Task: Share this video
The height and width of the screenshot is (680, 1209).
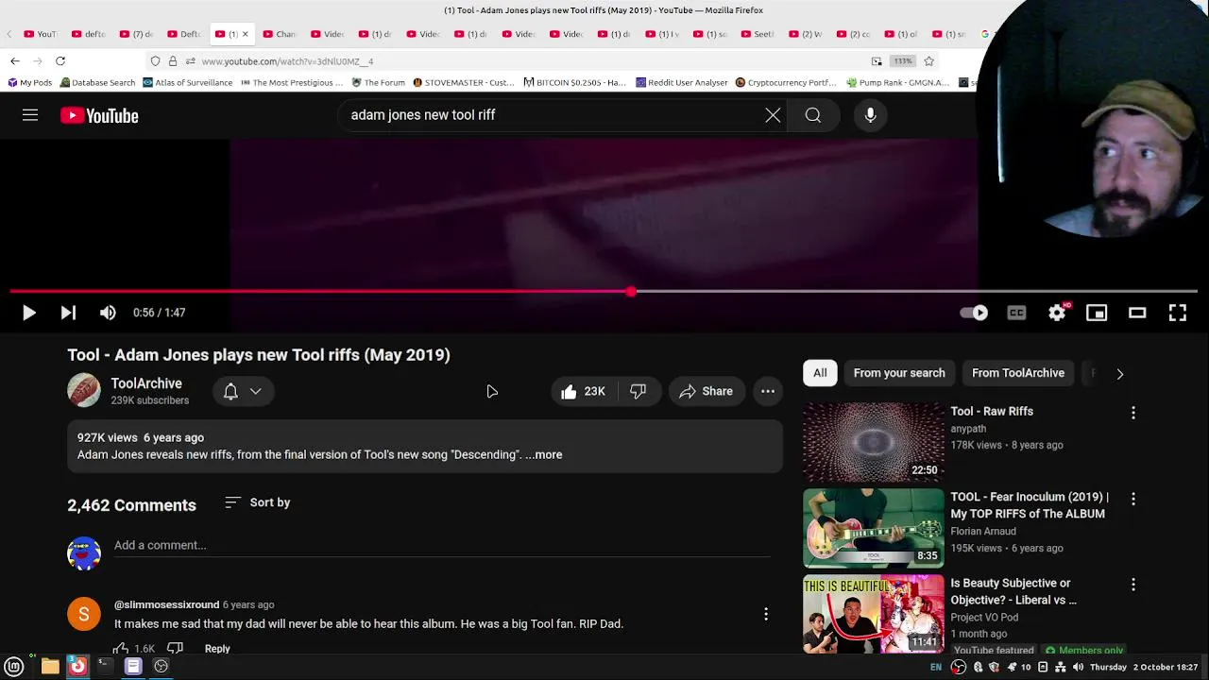Action: coord(706,391)
